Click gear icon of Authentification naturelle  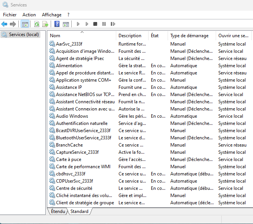tap(52, 123)
